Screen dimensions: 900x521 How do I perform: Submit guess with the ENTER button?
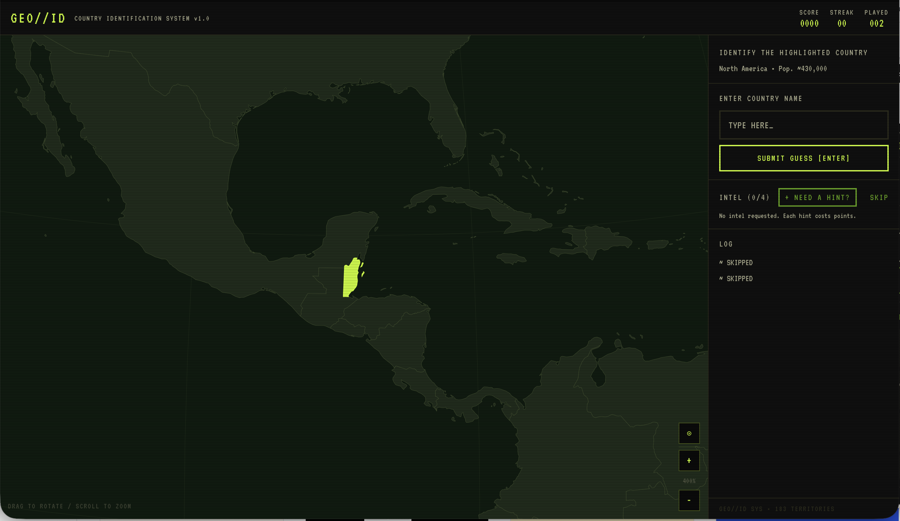pyautogui.click(x=804, y=158)
